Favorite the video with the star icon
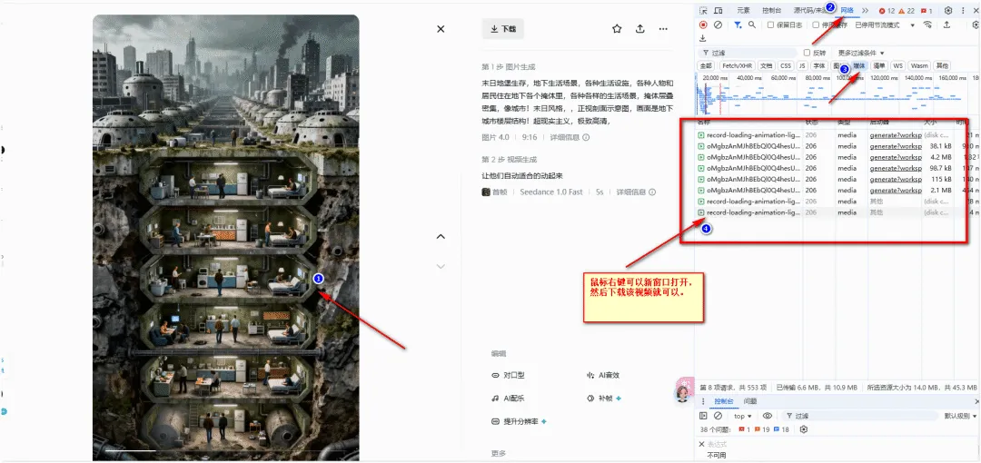Viewport: 981px width, 463px height. tap(617, 29)
